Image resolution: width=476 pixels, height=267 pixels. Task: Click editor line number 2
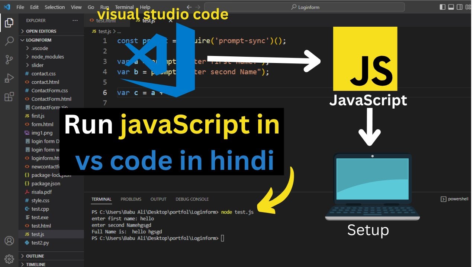pos(104,51)
